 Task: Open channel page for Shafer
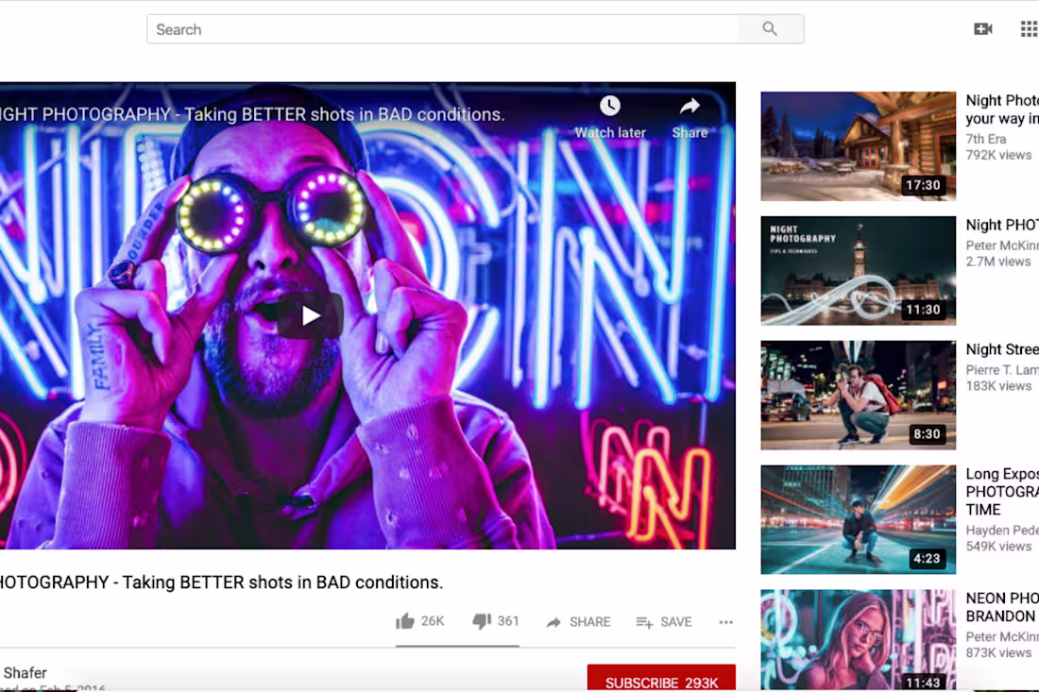24,672
